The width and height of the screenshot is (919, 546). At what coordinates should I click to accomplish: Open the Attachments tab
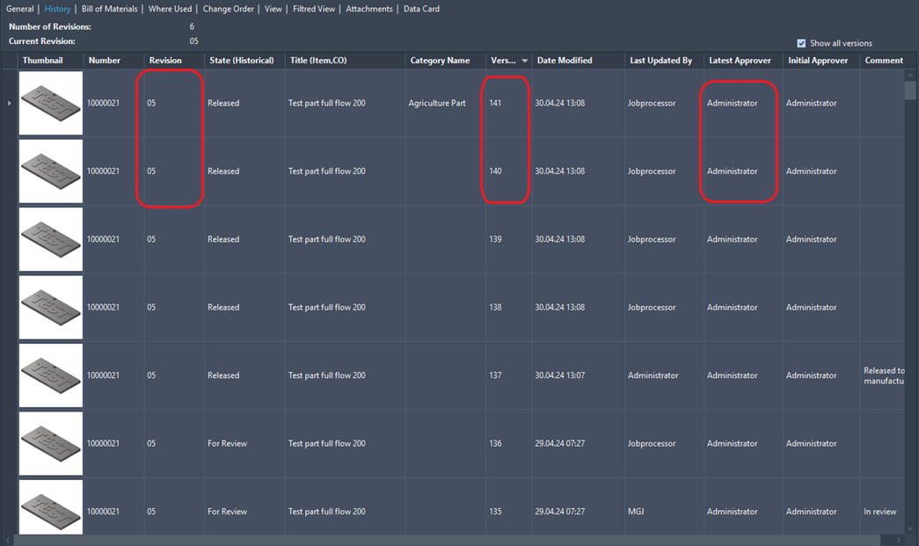tap(368, 9)
